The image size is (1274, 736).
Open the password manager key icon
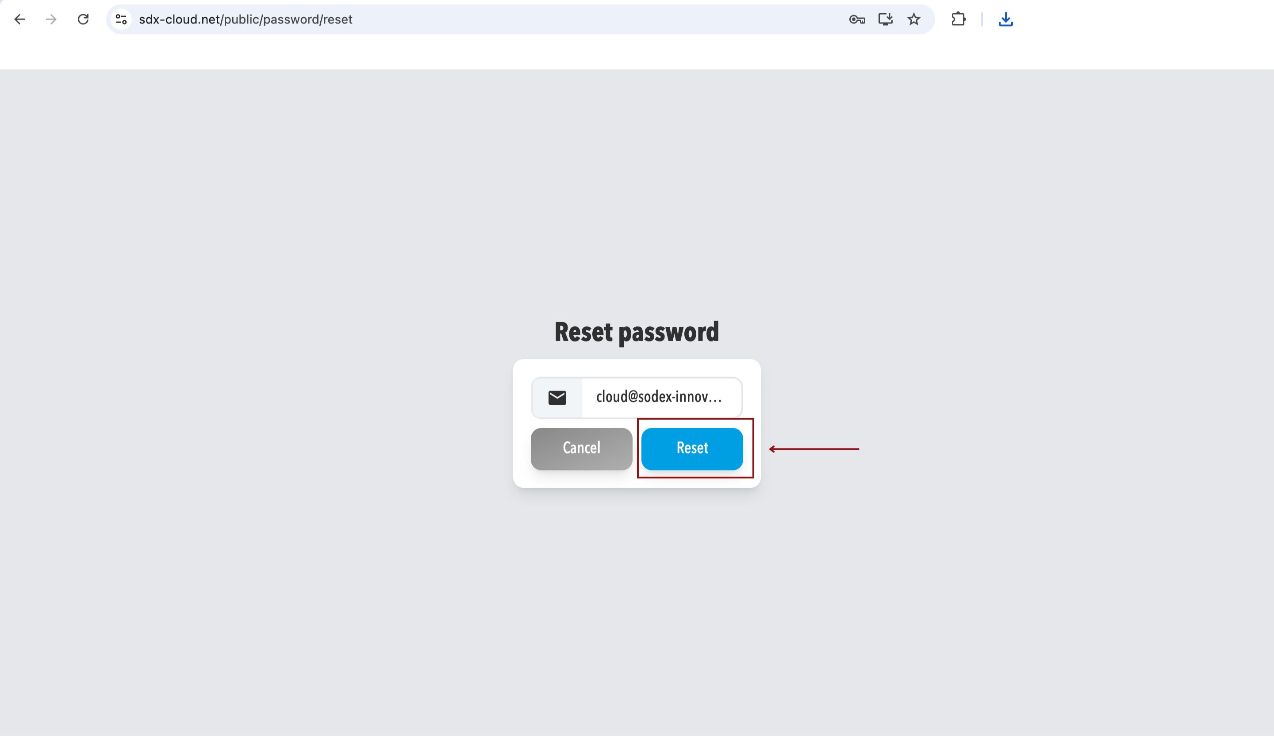click(857, 19)
